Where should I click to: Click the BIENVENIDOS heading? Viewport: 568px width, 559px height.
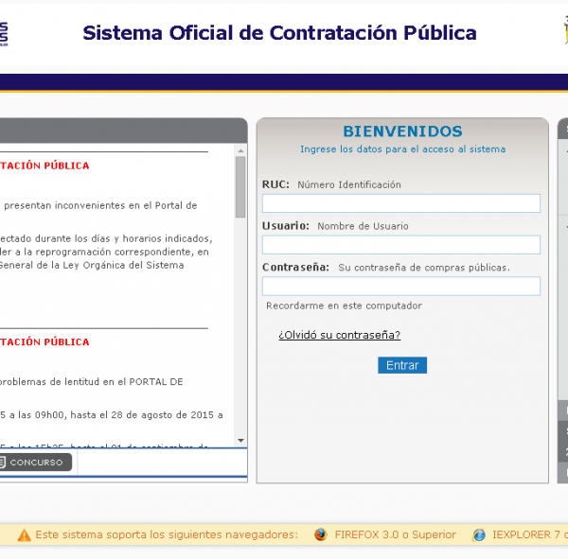[x=402, y=131]
